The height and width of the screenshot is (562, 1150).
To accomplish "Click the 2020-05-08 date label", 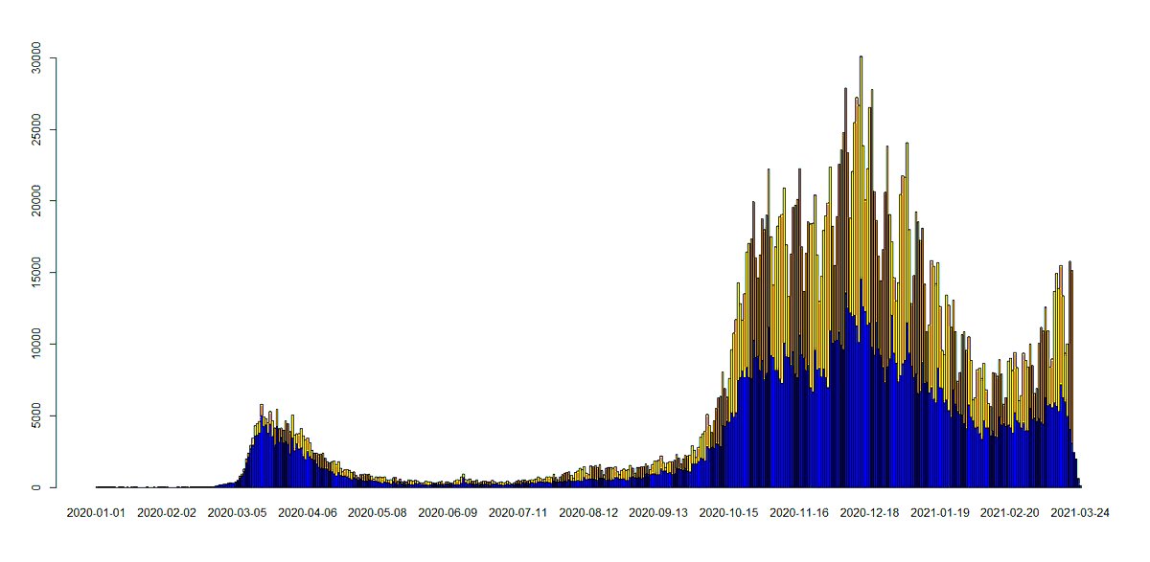I will click(378, 513).
